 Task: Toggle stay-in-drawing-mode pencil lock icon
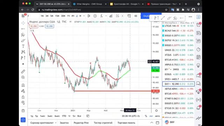(x=23, y=91)
